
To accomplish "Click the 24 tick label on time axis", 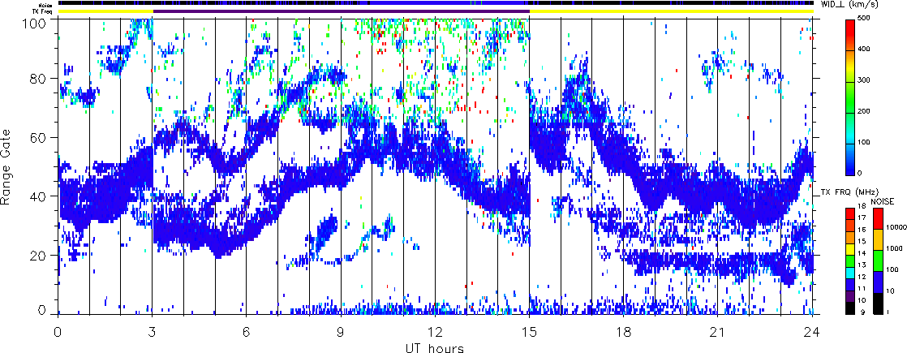I will (x=813, y=333).
